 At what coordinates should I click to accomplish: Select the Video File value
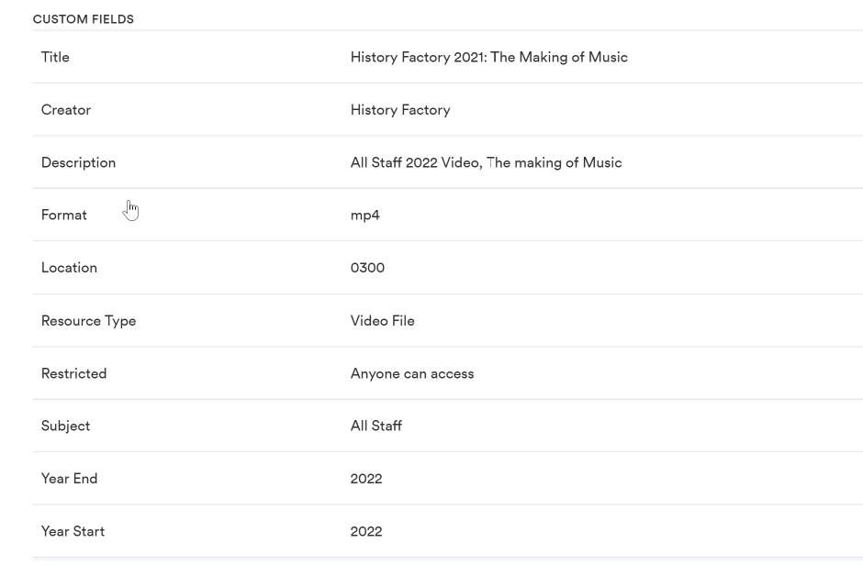pyautogui.click(x=382, y=321)
